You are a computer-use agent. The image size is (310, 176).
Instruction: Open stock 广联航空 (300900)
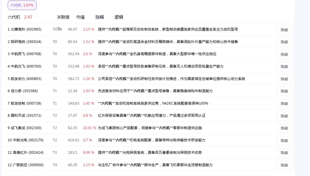coord(25,165)
